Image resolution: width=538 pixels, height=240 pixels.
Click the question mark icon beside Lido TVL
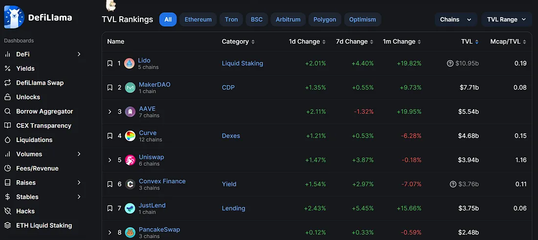pos(450,64)
